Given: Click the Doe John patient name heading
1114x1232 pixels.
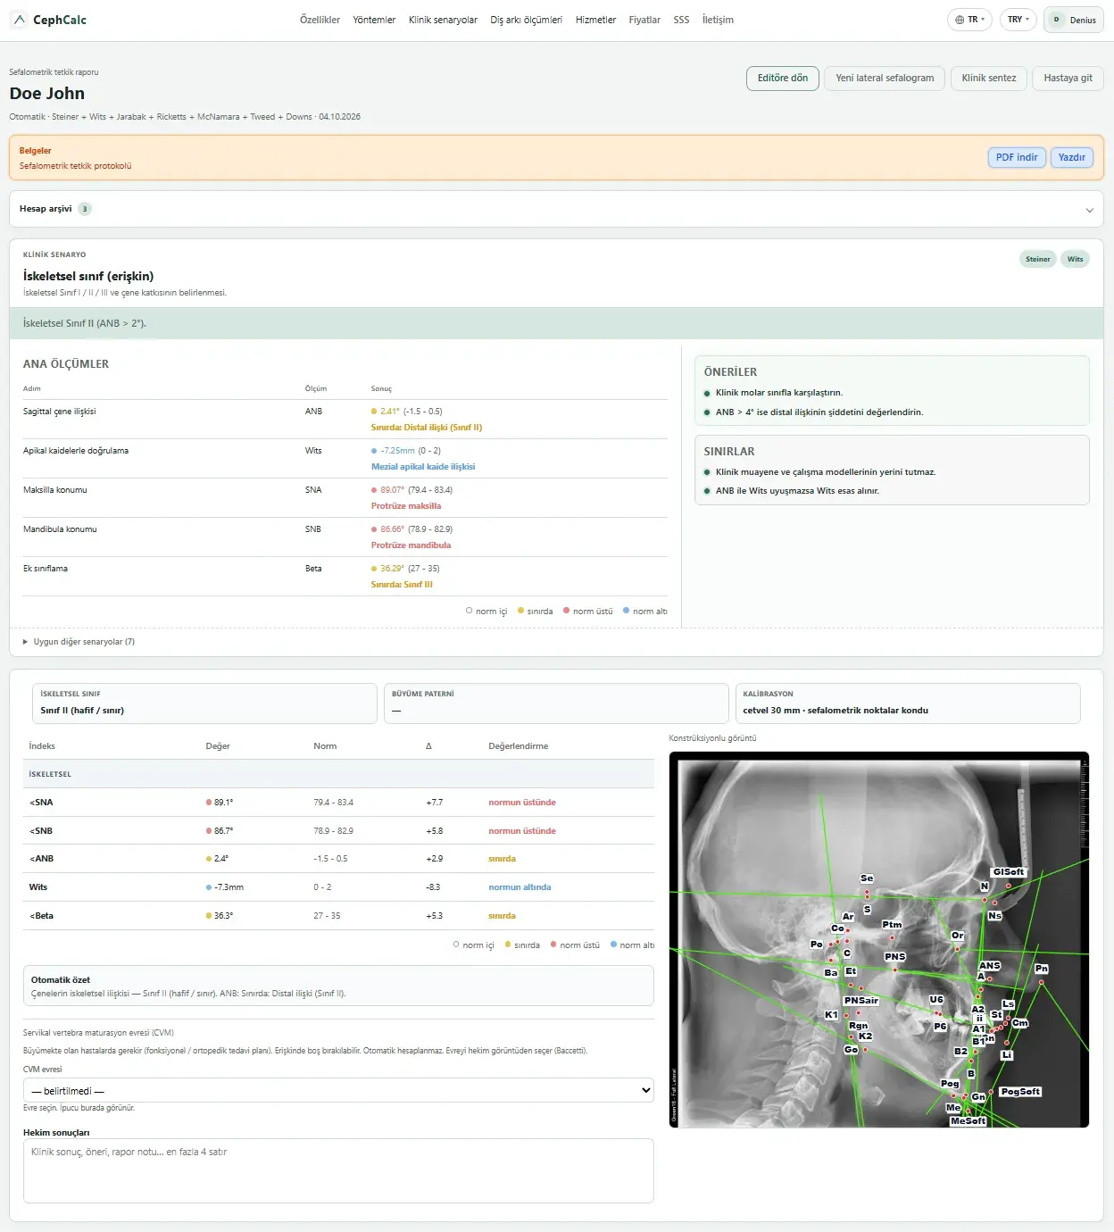Looking at the screenshot, I should 47,94.
